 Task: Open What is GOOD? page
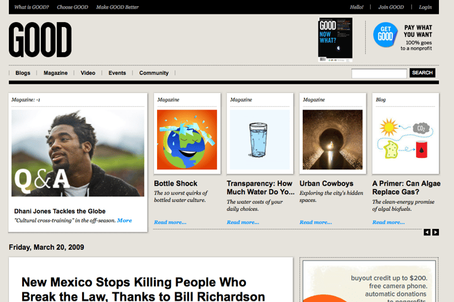pos(32,7)
